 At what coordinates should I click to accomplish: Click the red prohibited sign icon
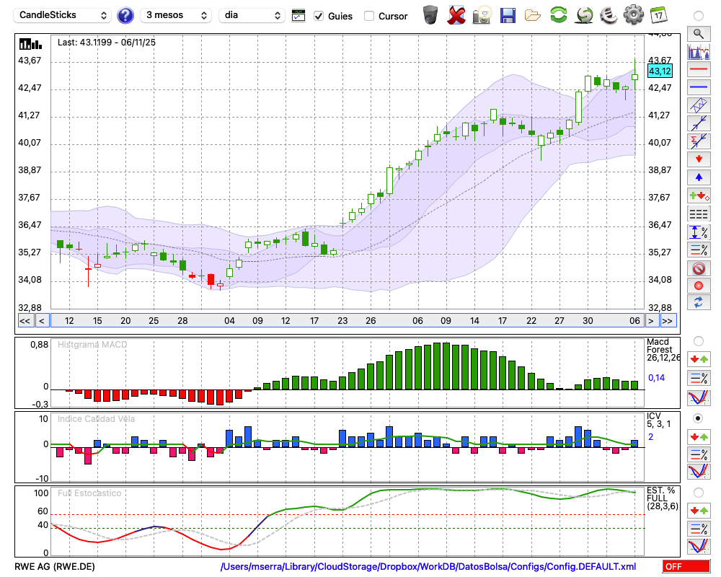pyautogui.click(x=698, y=268)
